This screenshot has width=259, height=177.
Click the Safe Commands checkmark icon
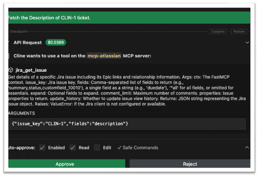pyautogui.click(x=119, y=148)
